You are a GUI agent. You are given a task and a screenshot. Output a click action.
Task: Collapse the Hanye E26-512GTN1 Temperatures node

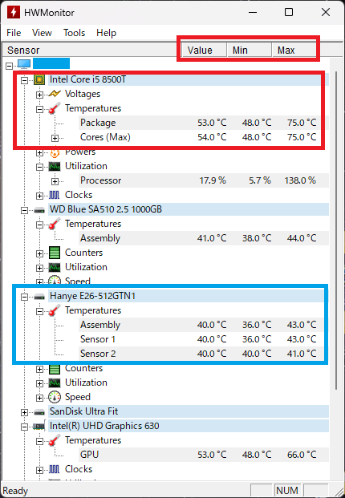click(x=39, y=311)
